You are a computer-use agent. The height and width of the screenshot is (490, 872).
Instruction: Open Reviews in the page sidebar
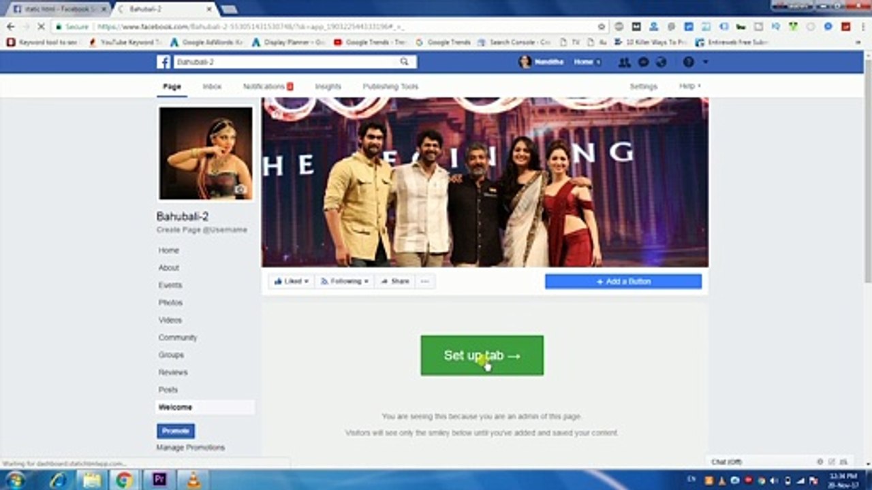pos(173,372)
